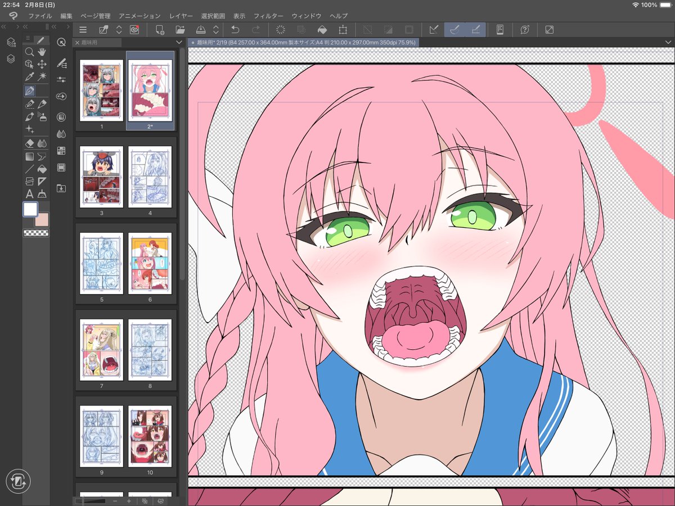Select the Eraser tool

(x=30, y=142)
